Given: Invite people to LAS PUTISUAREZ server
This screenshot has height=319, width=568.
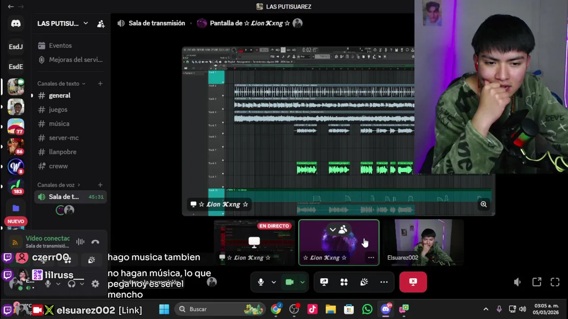Looking at the screenshot, I should (x=101, y=23).
